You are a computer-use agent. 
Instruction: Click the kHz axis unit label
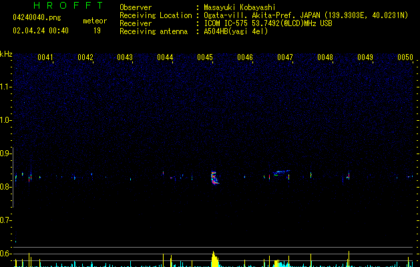pyautogui.click(x=6, y=54)
